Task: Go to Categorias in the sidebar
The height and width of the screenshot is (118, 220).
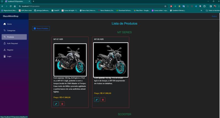Action: [x=14, y=31]
